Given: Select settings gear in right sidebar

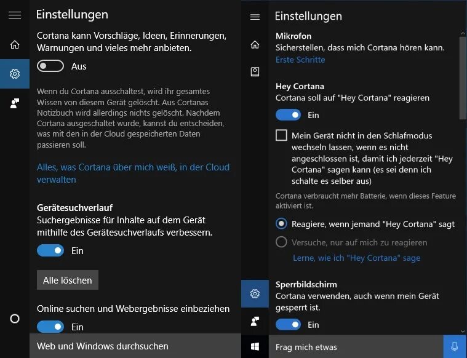Looking at the screenshot, I should coord(255,293).
